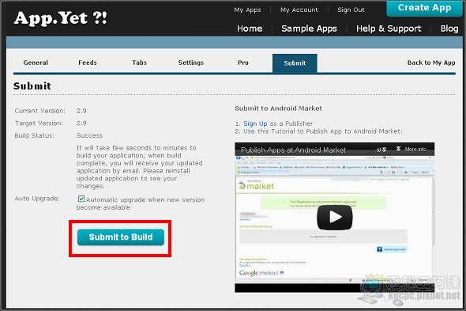Open Sample Apps navigation item

click(309, 28)
